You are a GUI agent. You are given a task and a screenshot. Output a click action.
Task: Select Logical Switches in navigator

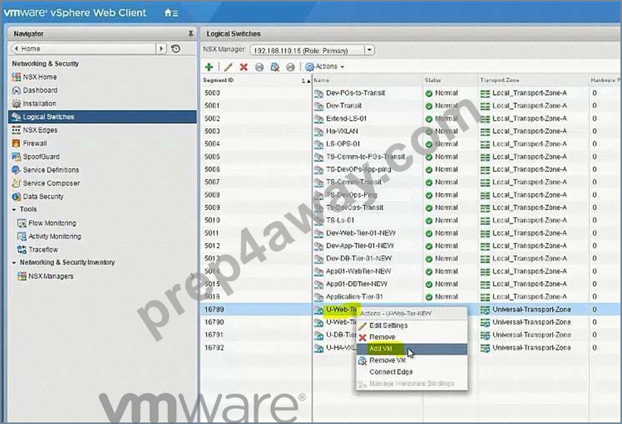103,117
